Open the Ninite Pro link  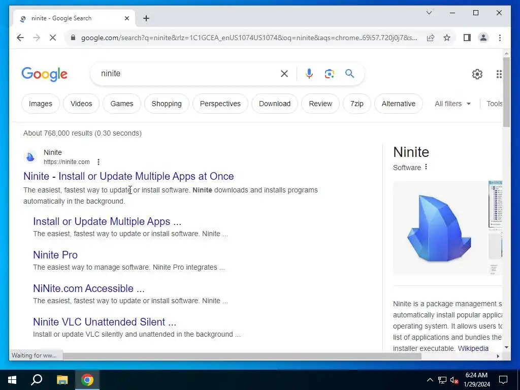[55, 255]
